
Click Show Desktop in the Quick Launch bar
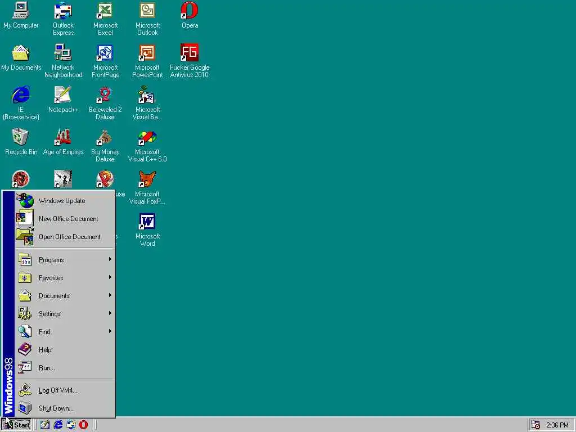click(45, 425)
